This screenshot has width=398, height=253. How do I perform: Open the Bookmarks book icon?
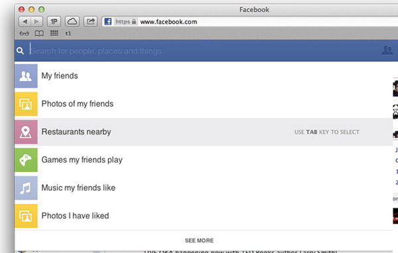pyautogui.click(x=39, y=33)
